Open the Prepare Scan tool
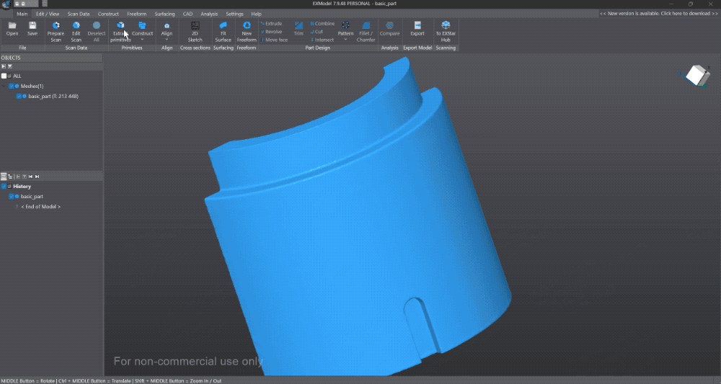Viewport: 721px width, 384px height. (56, 29)
